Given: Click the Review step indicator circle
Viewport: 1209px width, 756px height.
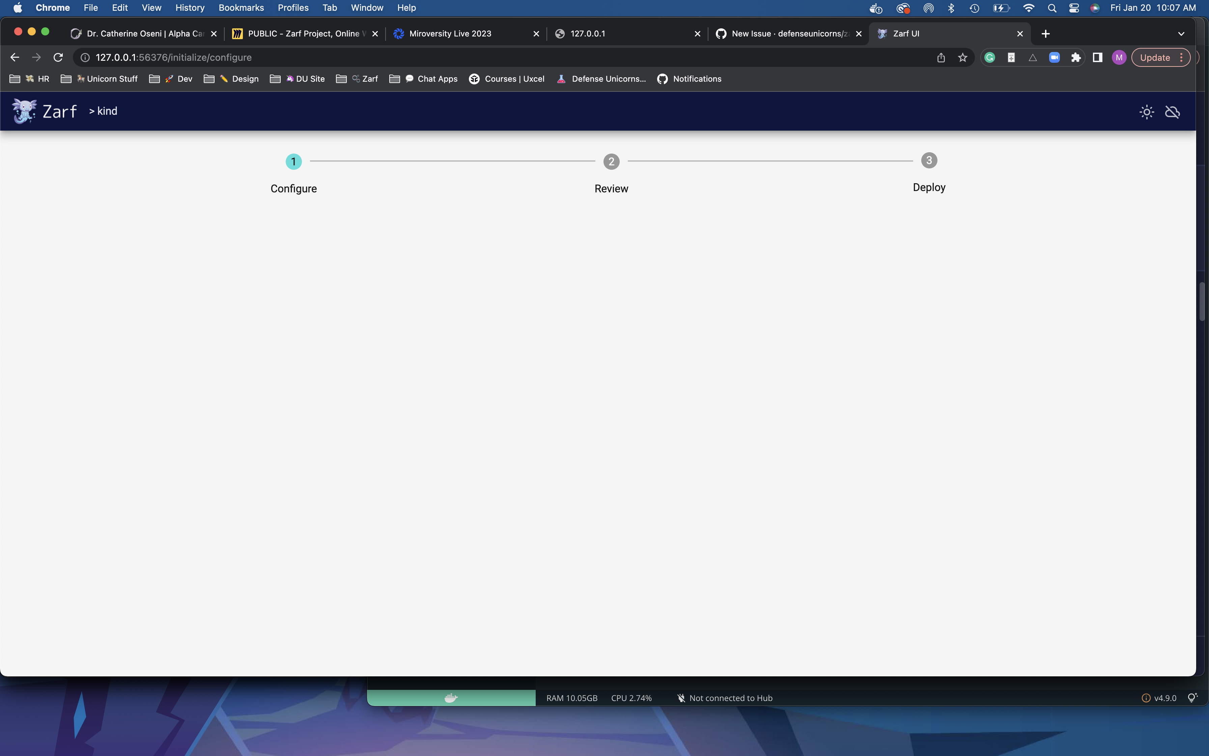Looking at the screenshot, I should click(611, 161).
